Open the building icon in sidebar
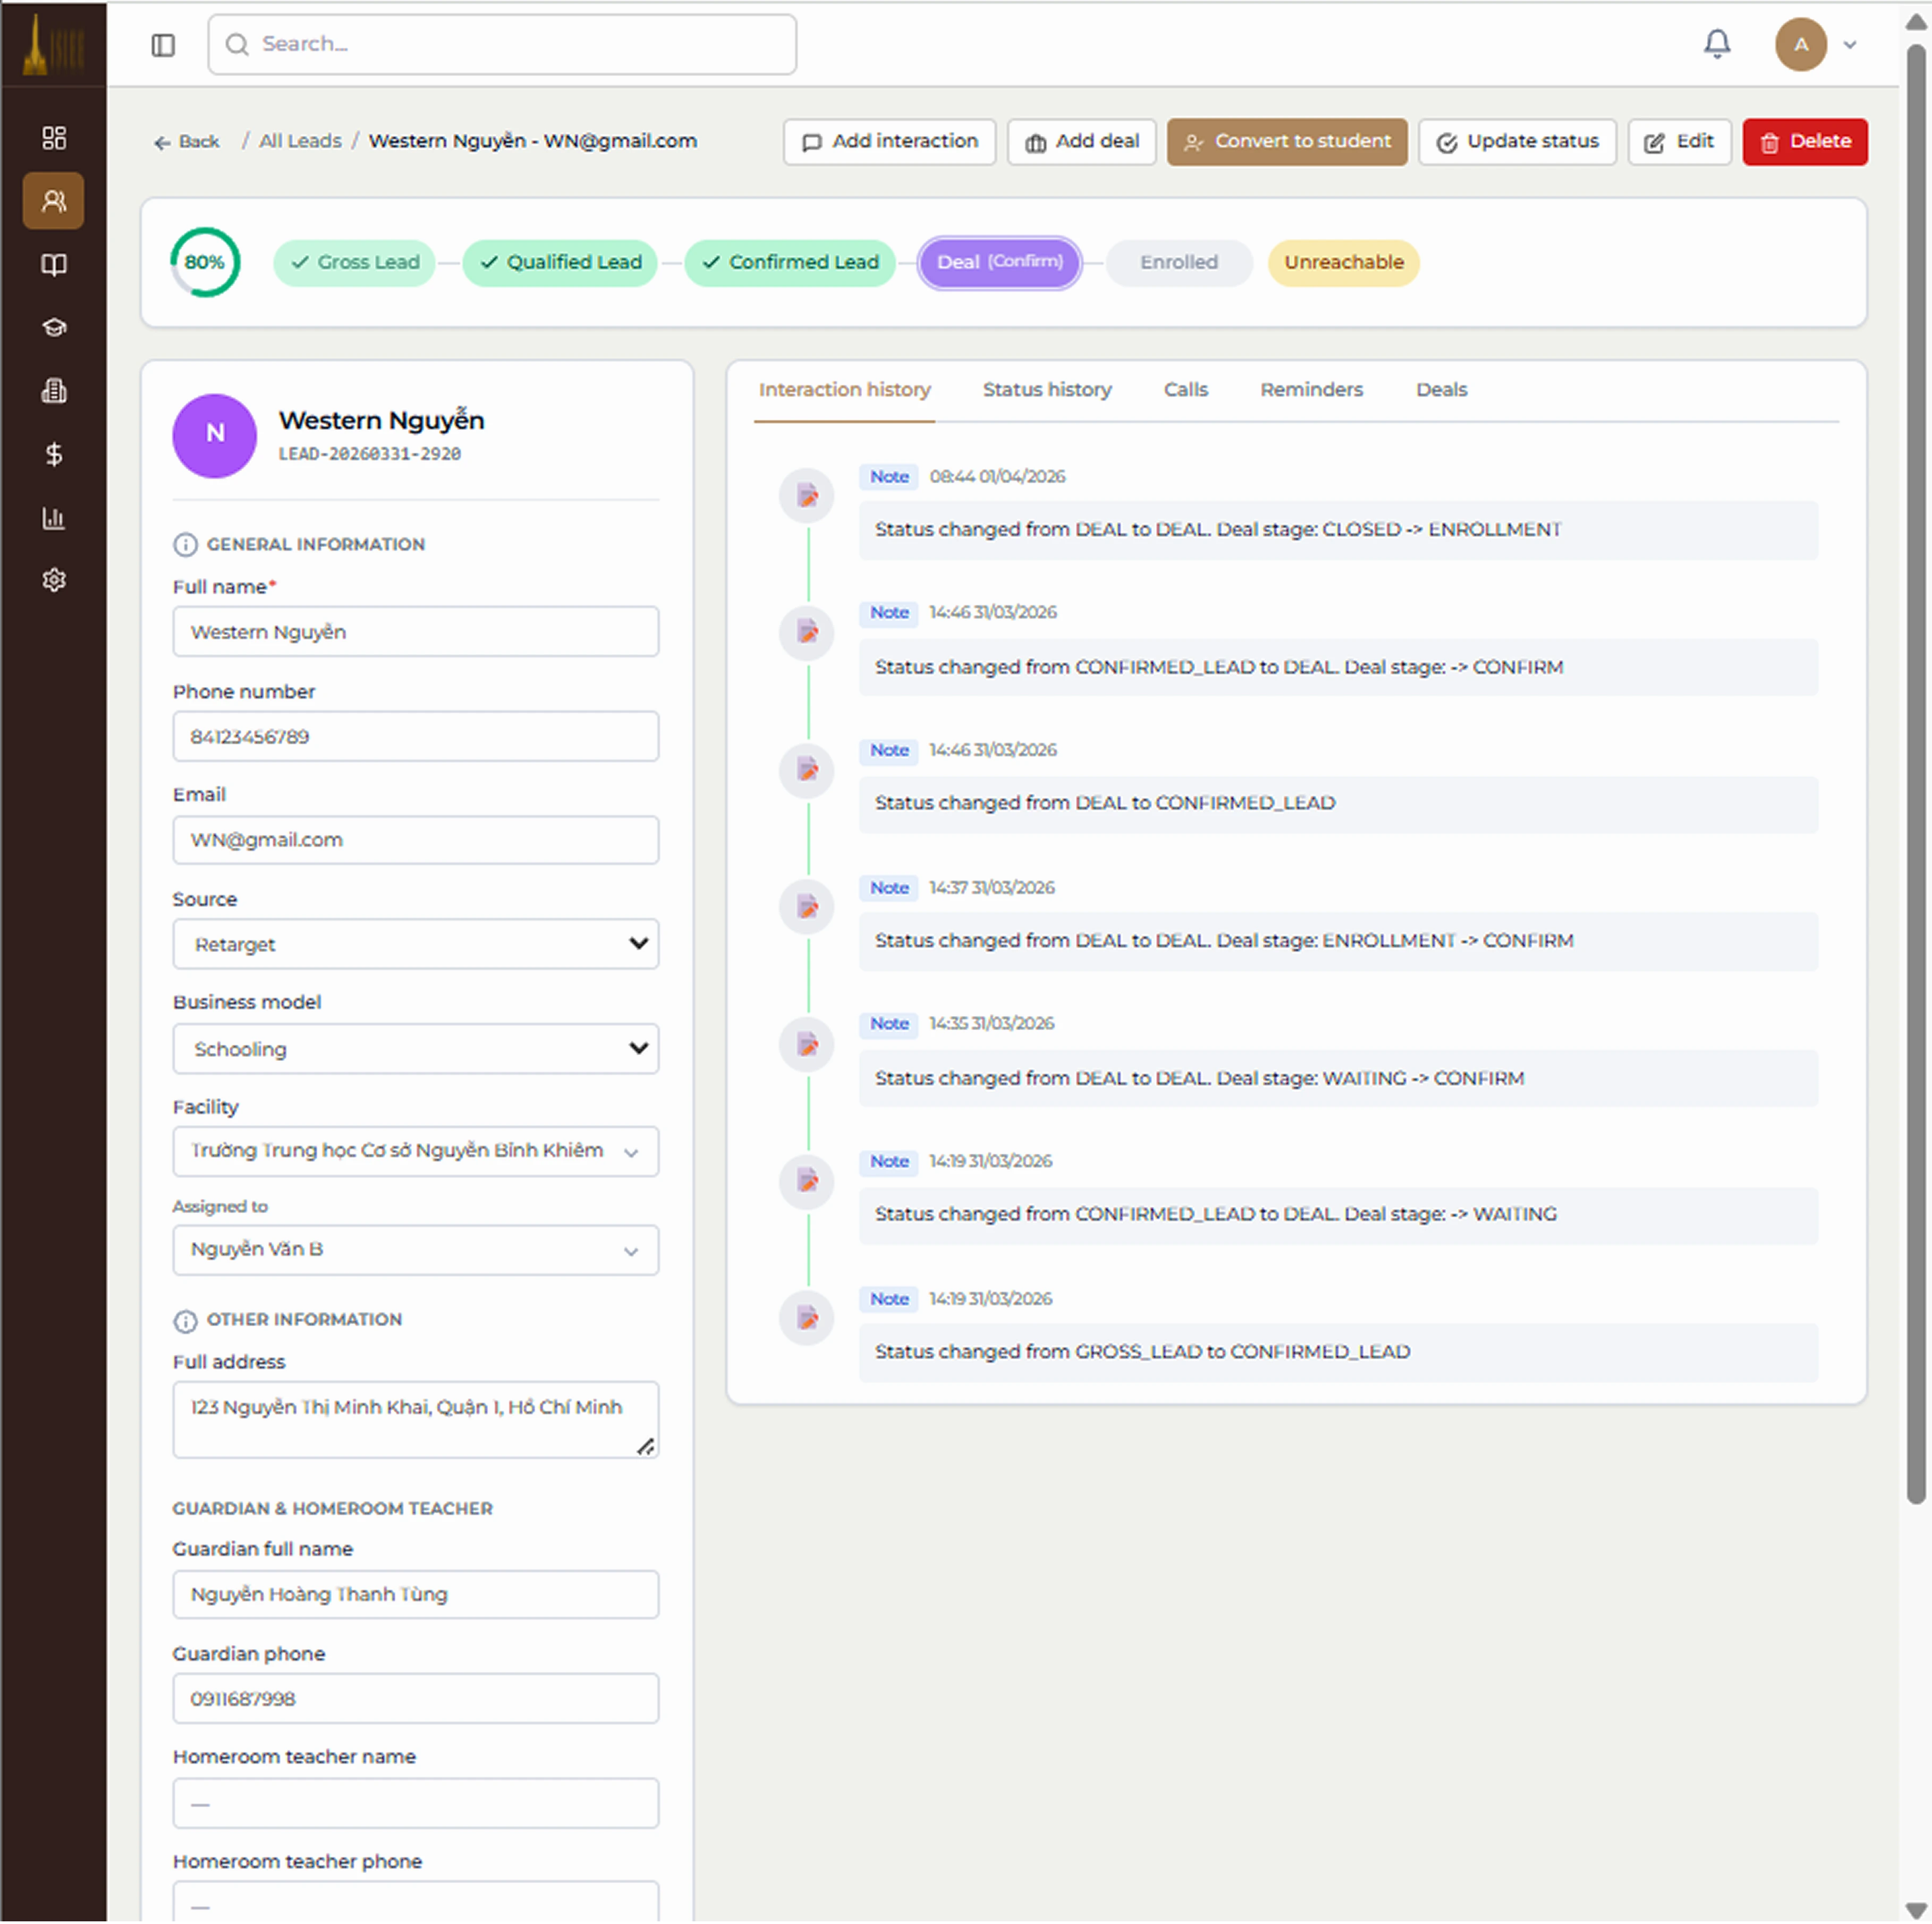The image size is (1932, 1924). [54, 391]
